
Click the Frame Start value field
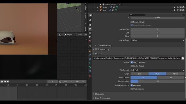pyautogui.click(x=158, y=29)
